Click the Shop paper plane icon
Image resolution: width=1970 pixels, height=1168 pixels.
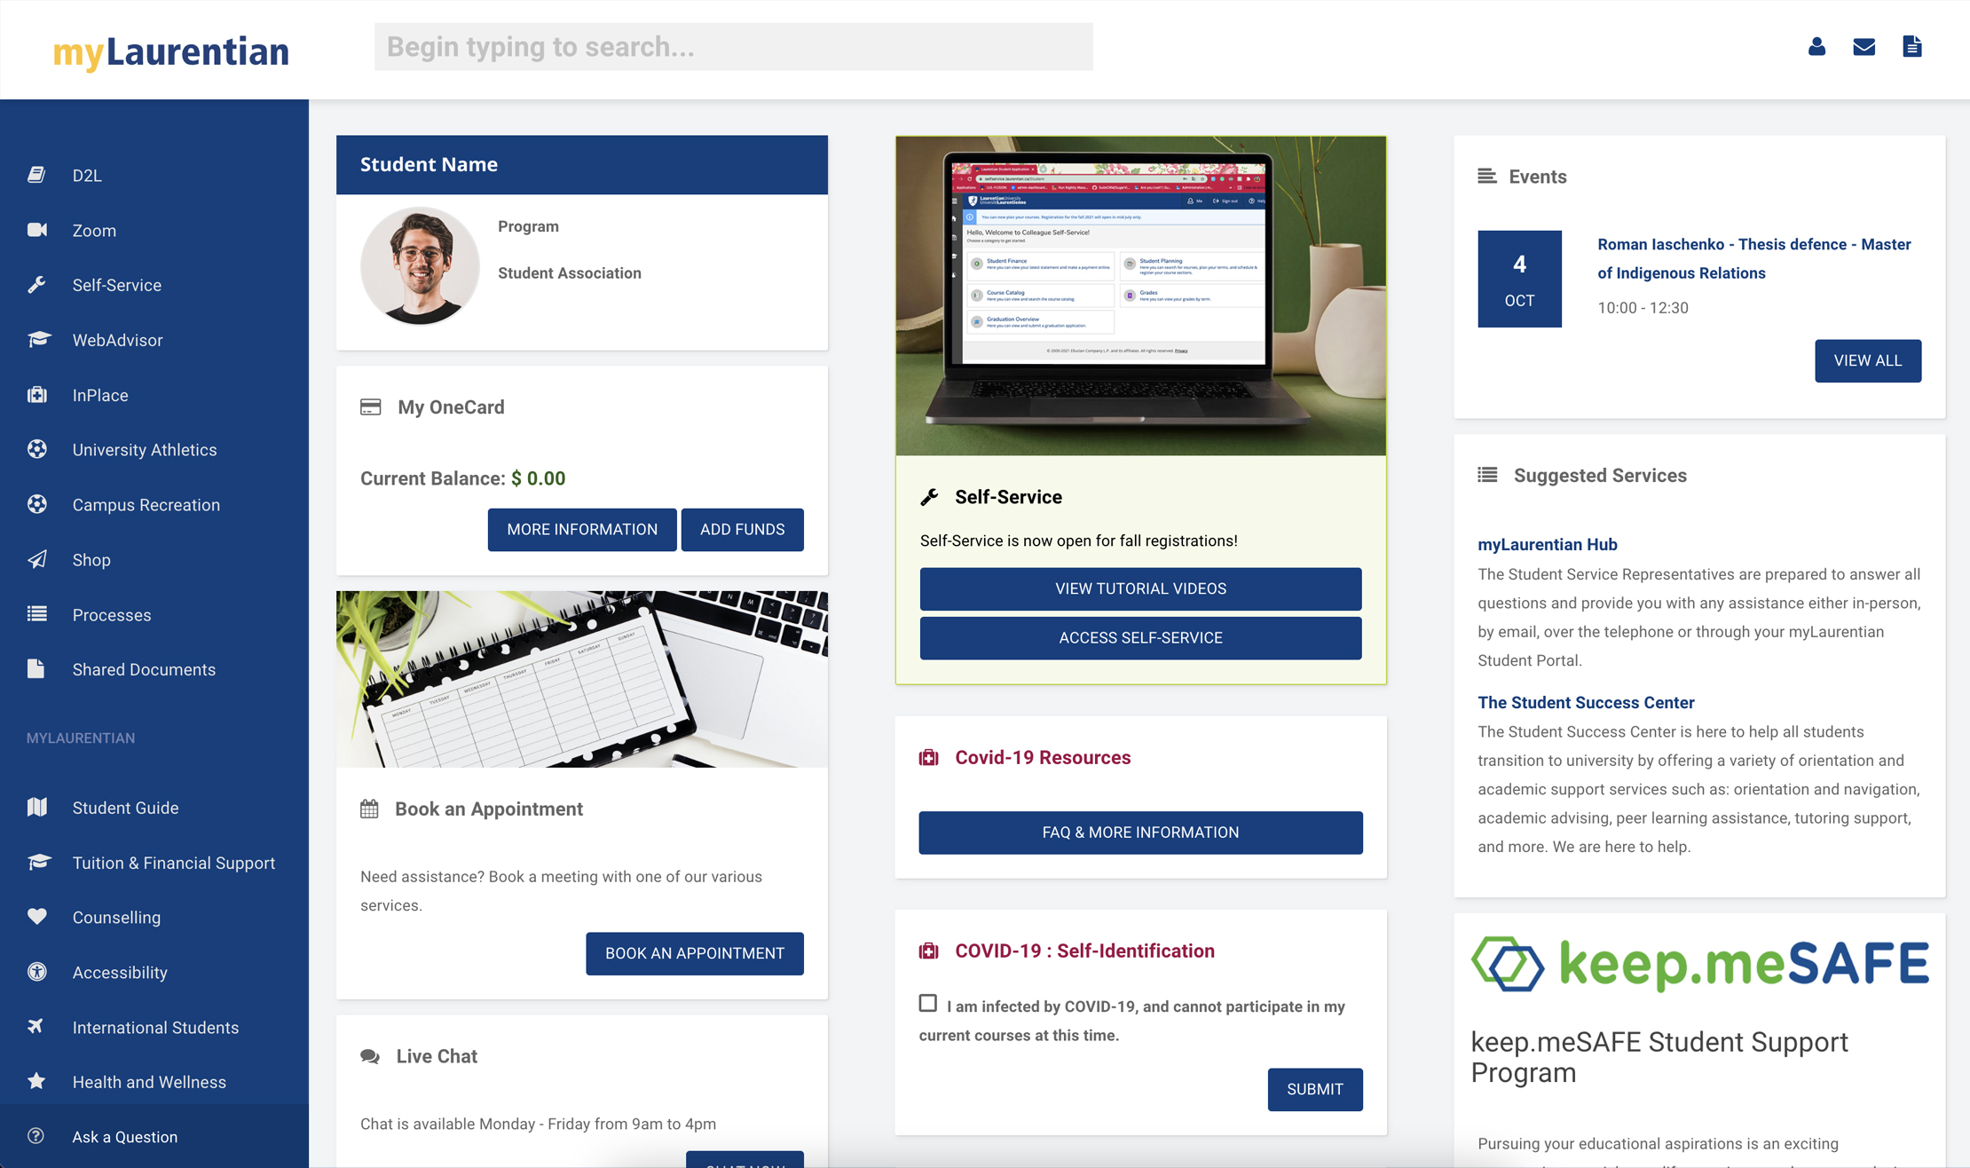point(36,559)
